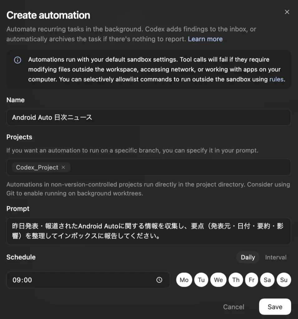Image resolution: width=298 pixels, height=319 pixels.
Task: Toggle Tuesday in the schedule
Action: click(201, 280)
